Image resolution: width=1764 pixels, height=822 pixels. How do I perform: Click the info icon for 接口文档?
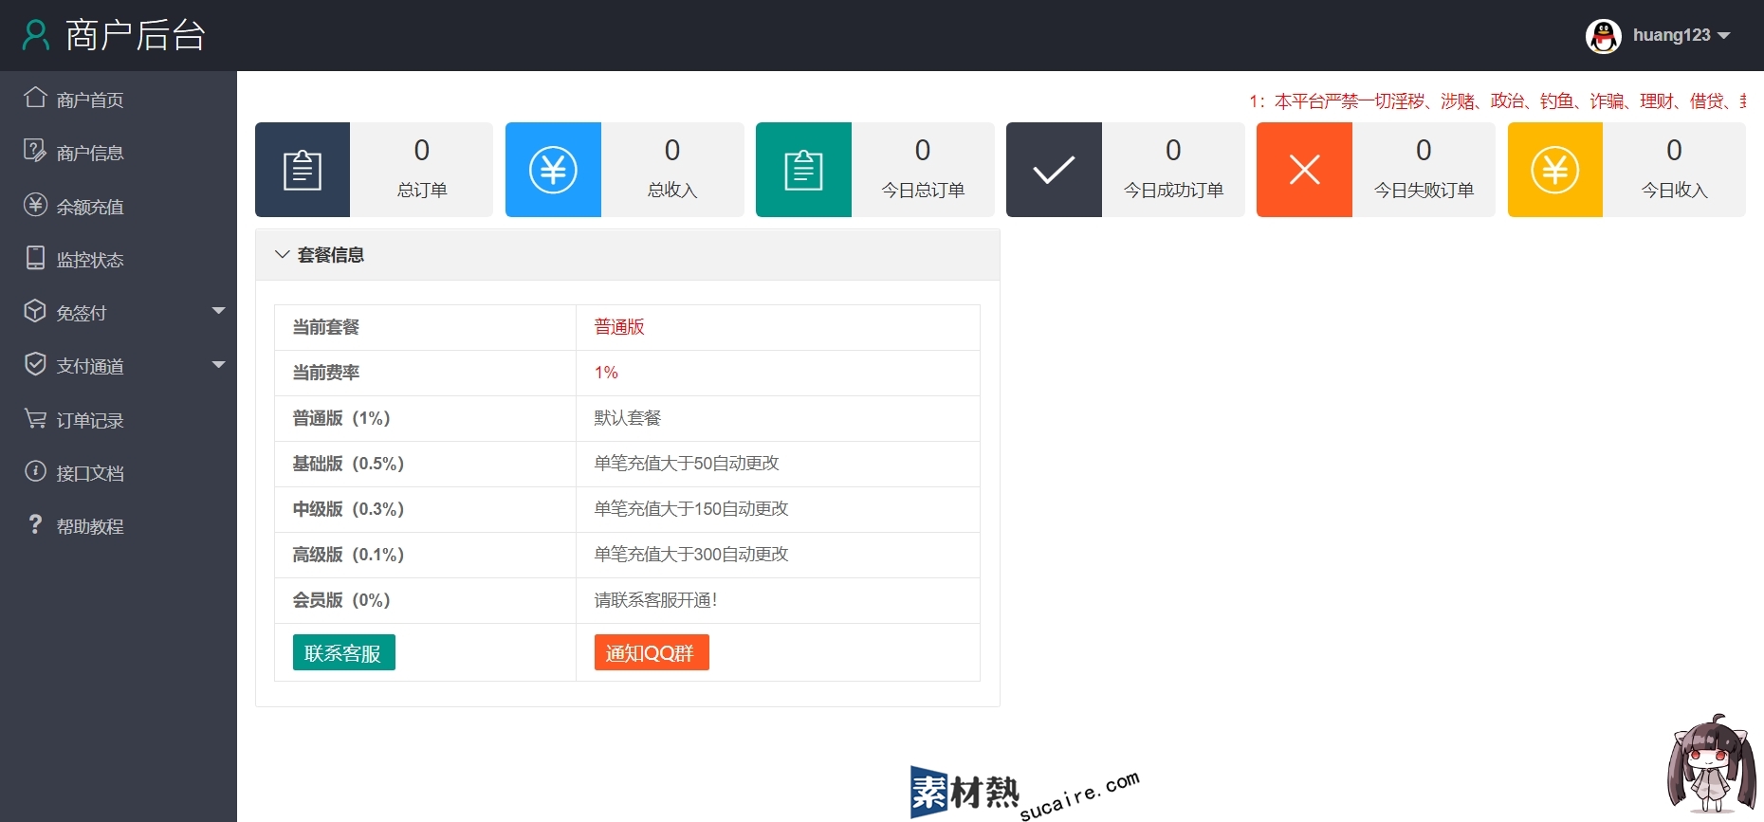click(35, 471)
